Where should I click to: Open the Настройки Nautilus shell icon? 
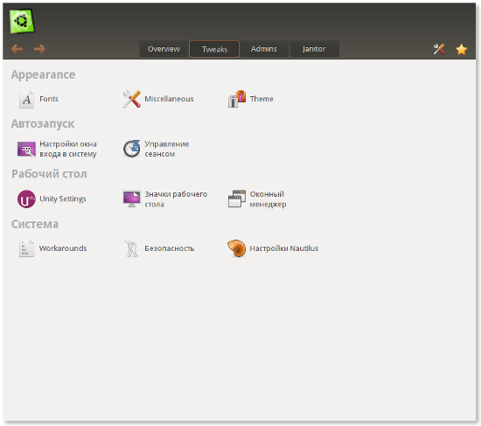(x=236, y=248)
